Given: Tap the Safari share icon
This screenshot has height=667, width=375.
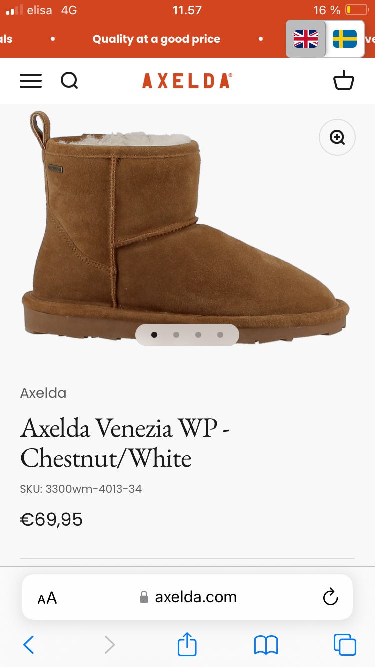Looking at the screenshot, I should (x=187, y=644).
